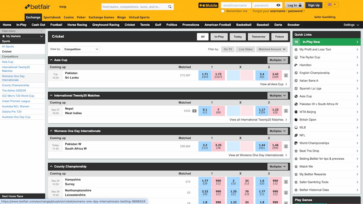Open Multiples dropdown for Asia Cup
The width and height of the screenshot is (363, 204).
tap(277, 60)
